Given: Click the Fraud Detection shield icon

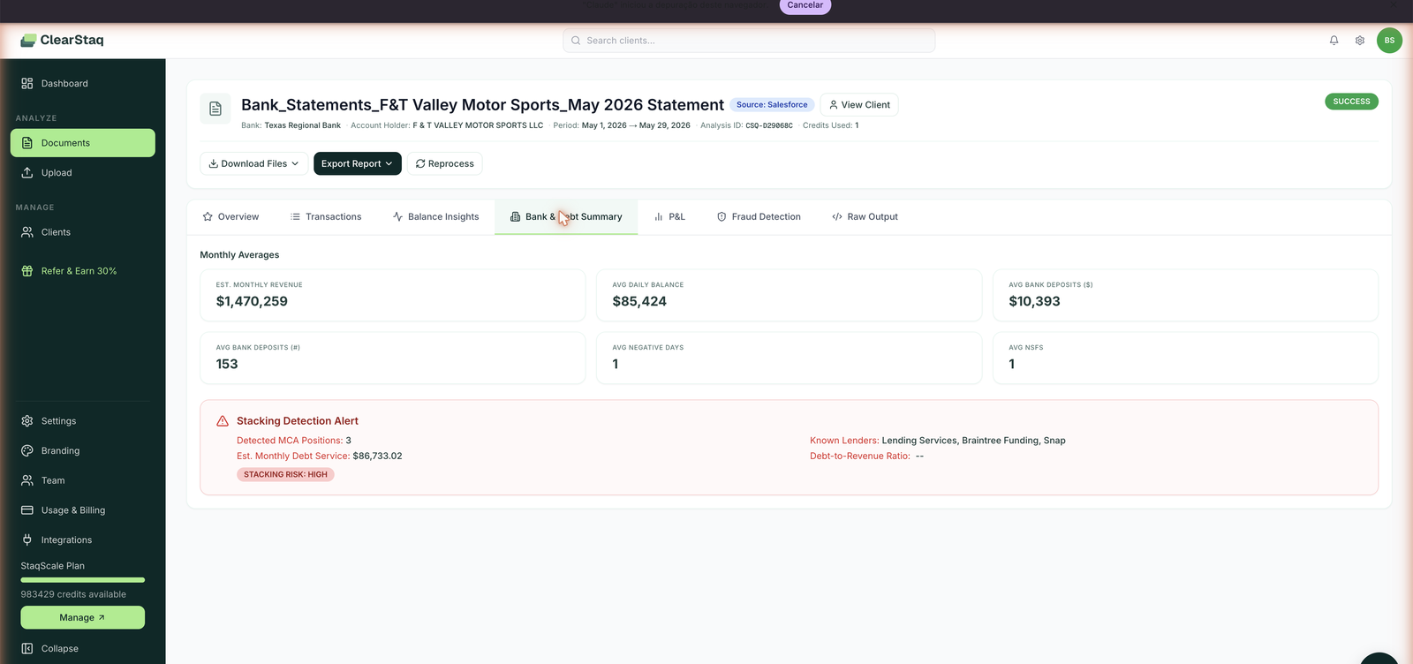Looking at the screenshot, I should 722,216.
